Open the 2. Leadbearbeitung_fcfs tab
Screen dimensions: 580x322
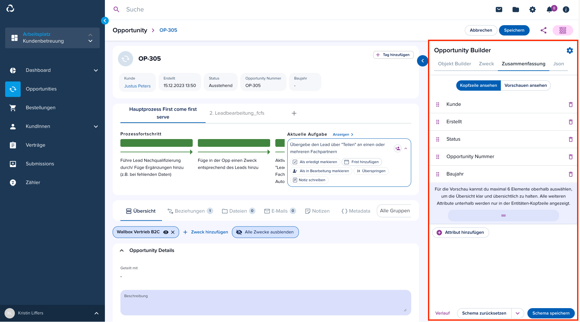237,113
